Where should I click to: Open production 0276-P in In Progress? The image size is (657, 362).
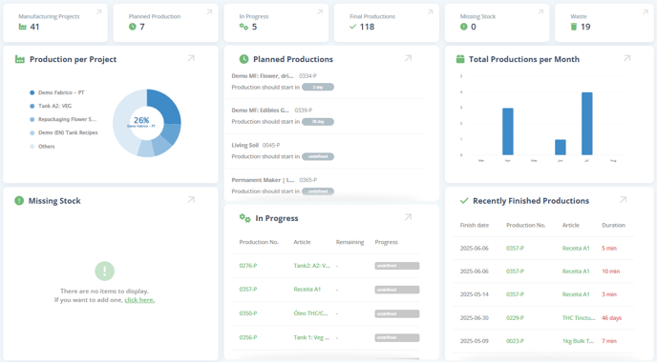[x=248, y=266]
